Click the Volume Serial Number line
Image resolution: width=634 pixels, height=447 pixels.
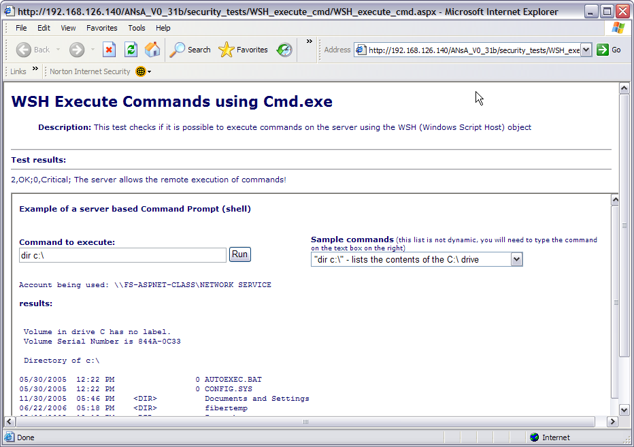102,342
